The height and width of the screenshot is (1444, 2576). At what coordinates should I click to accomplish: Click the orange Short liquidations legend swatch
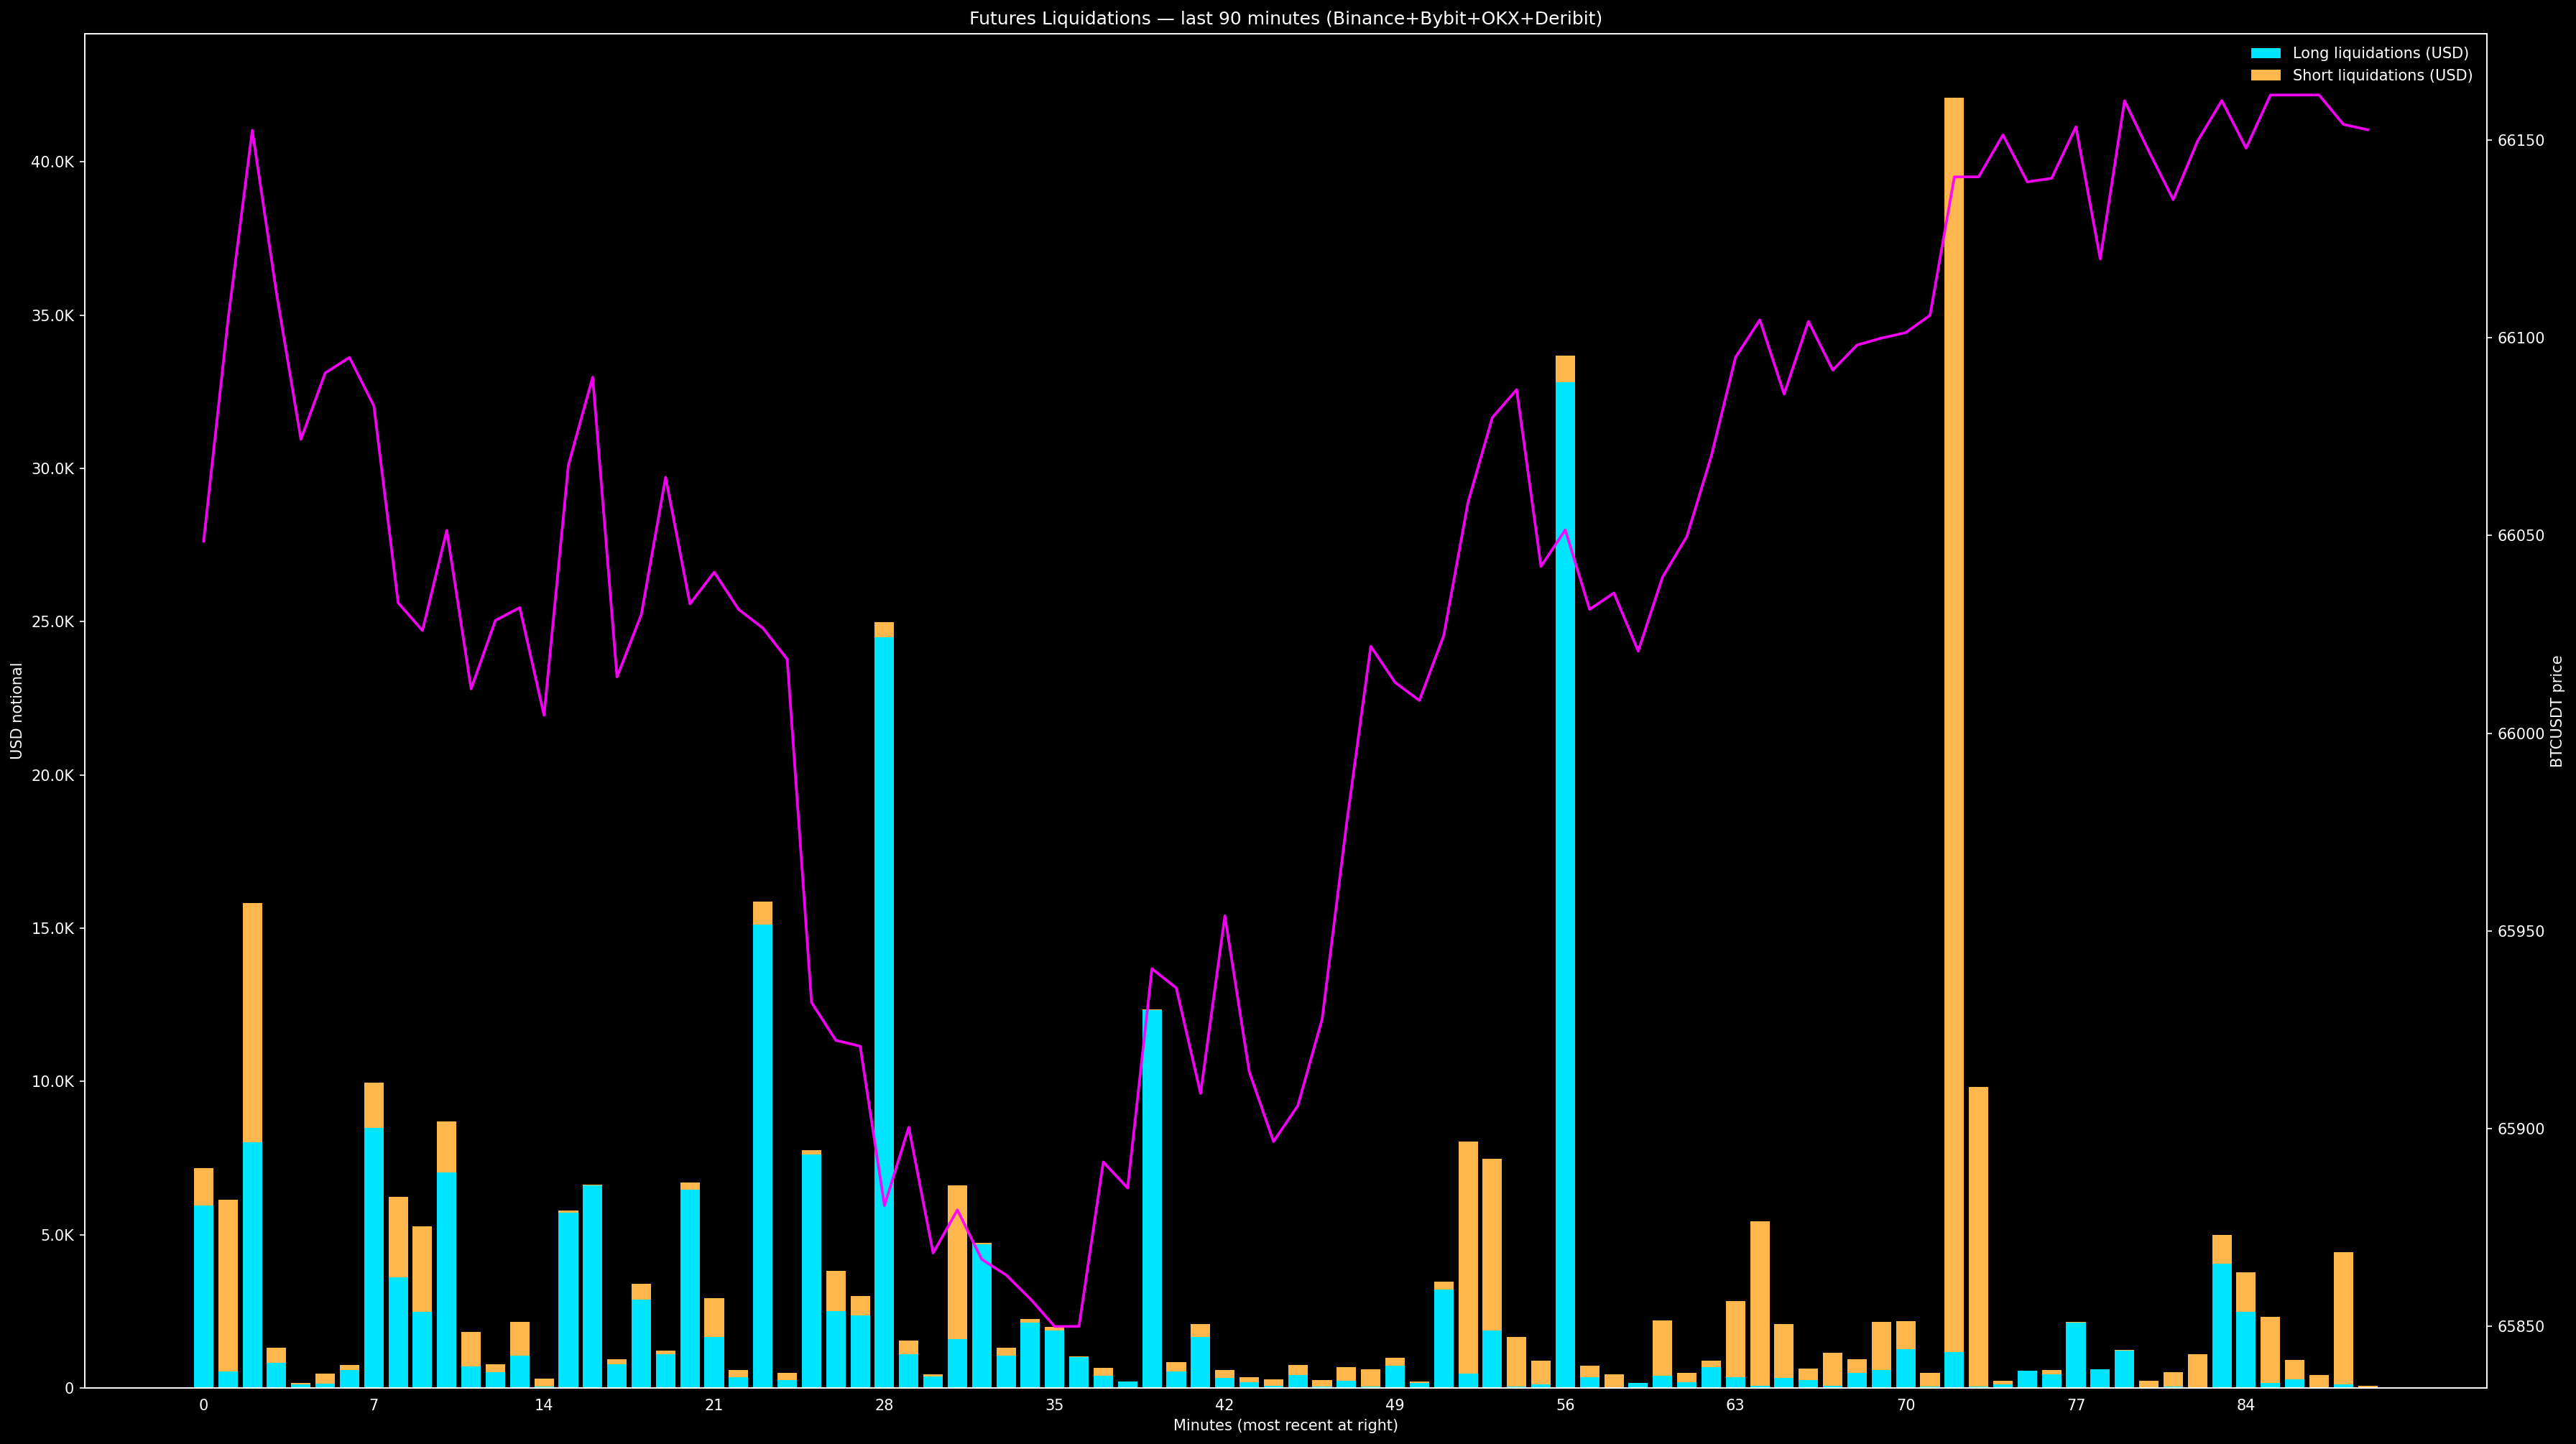(x=2265, y=75)
